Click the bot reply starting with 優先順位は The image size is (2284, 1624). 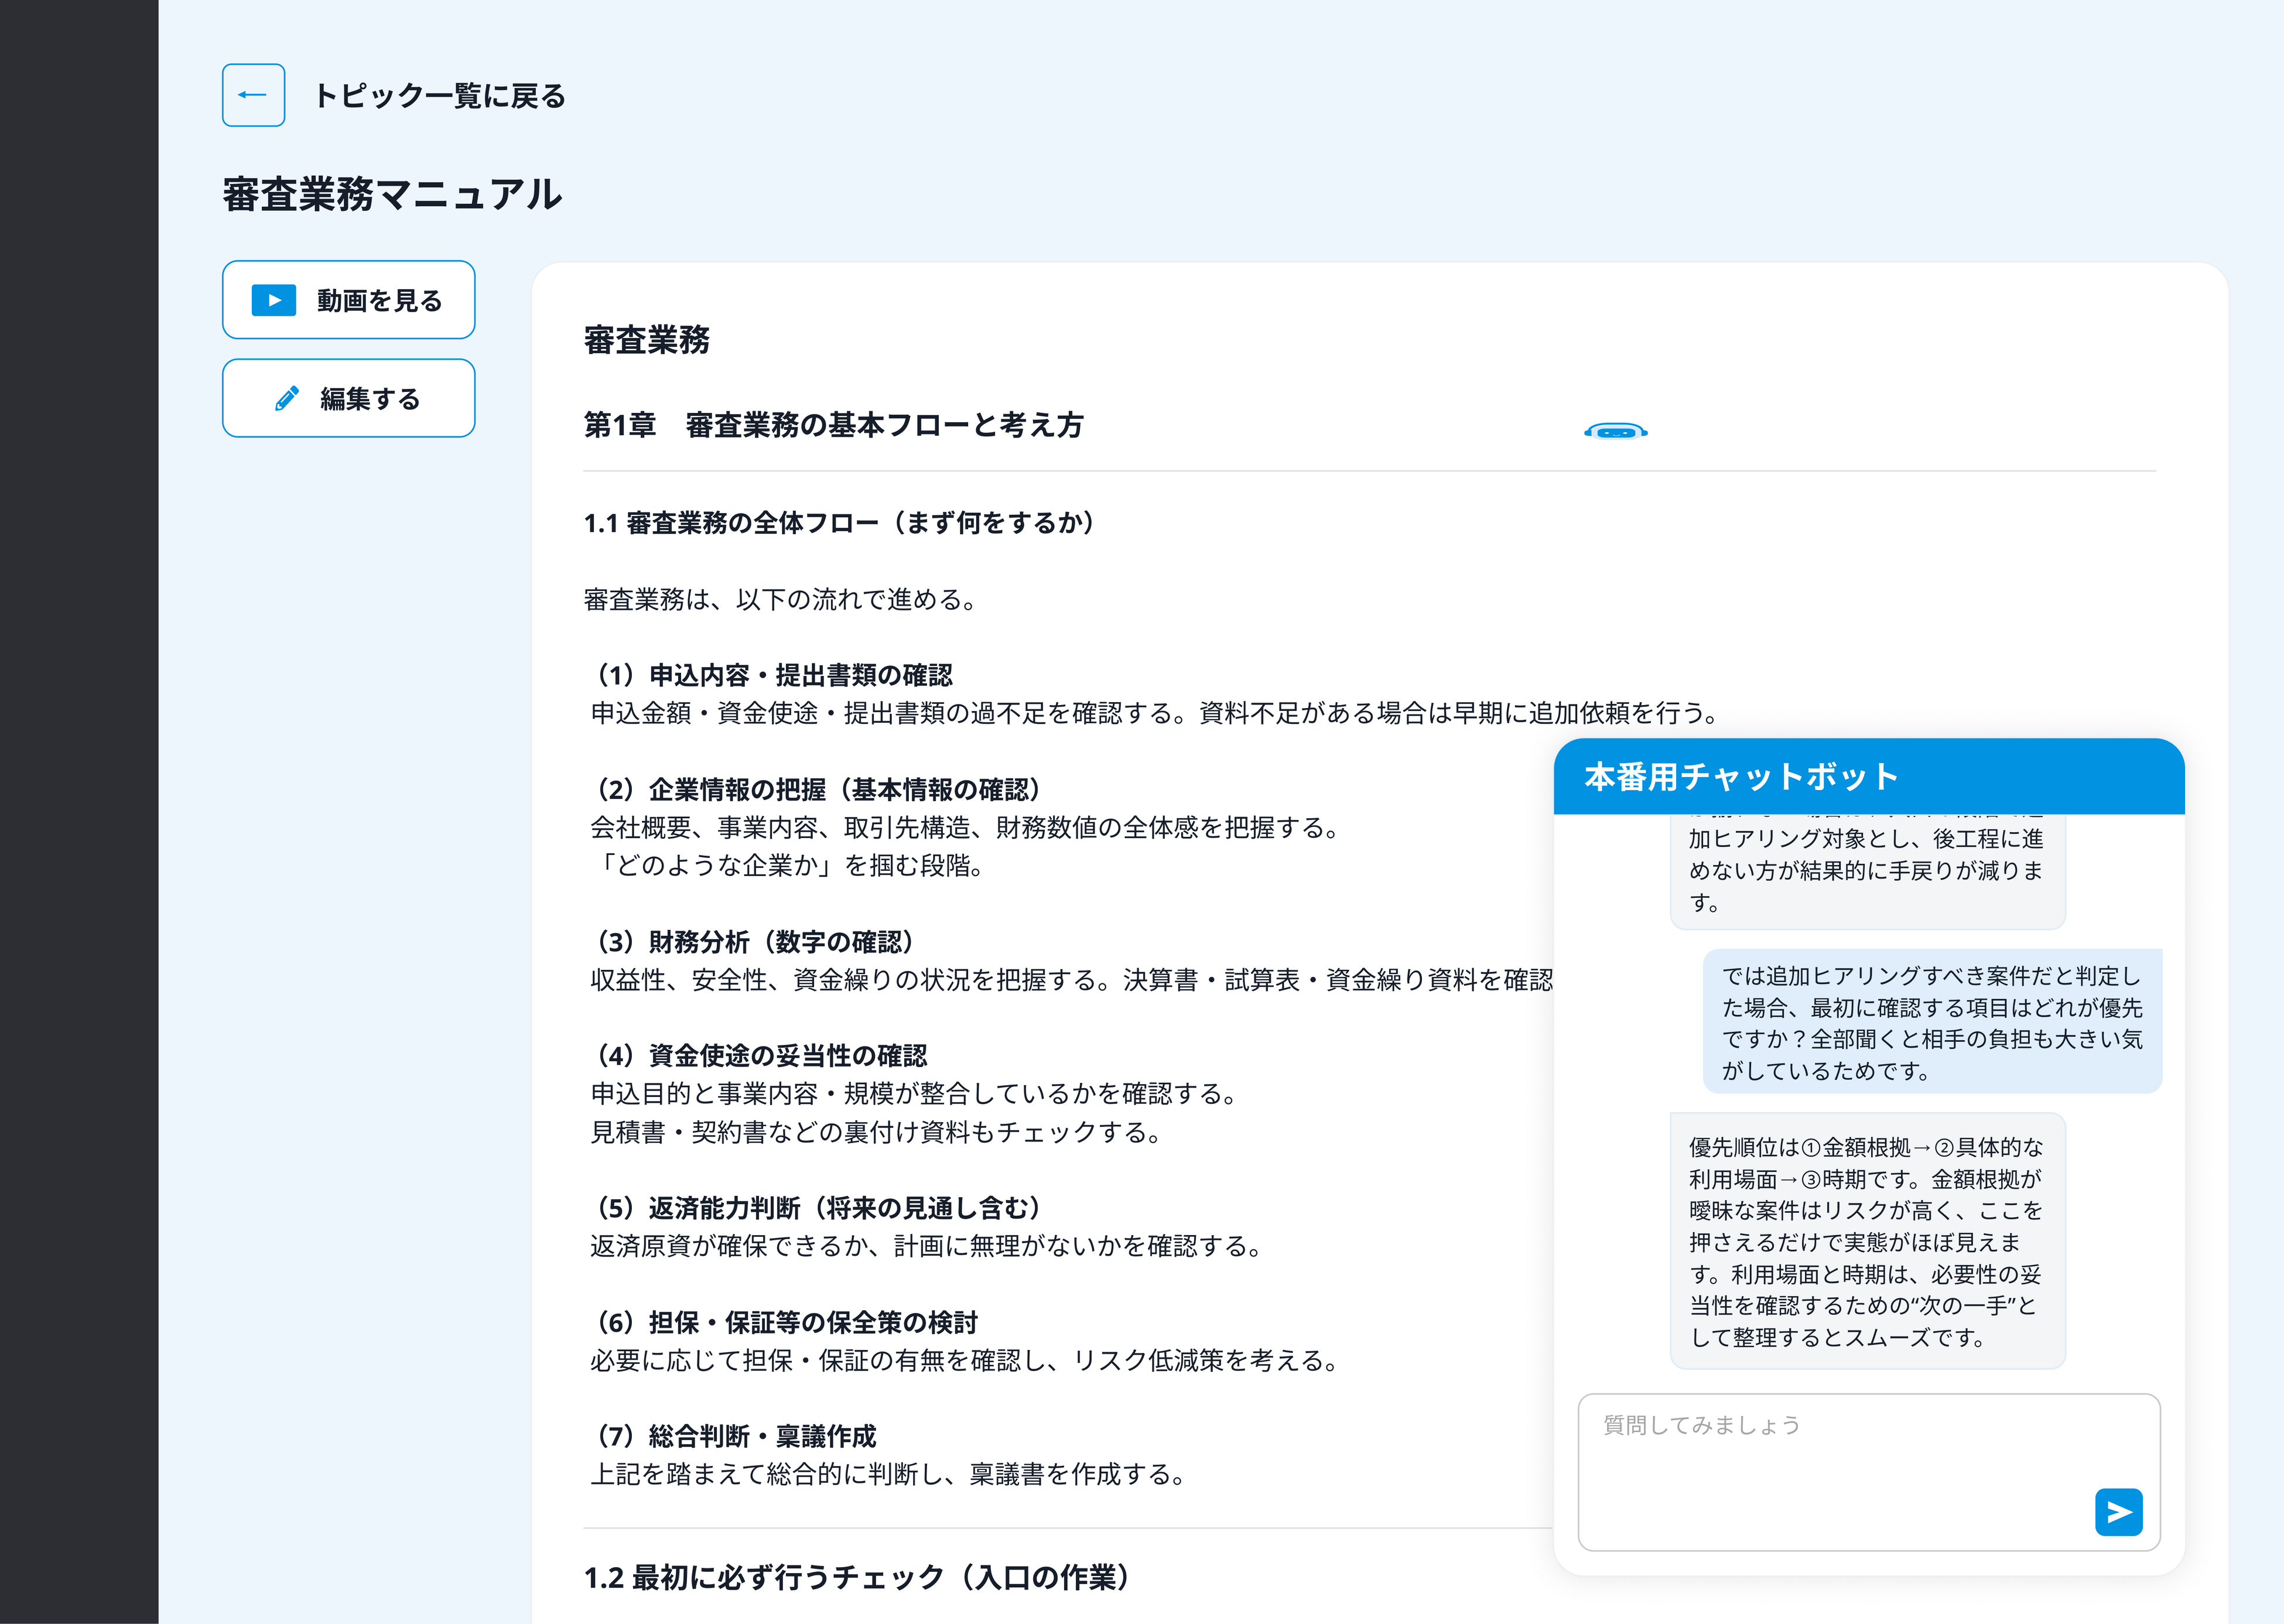point(1867,1241)
